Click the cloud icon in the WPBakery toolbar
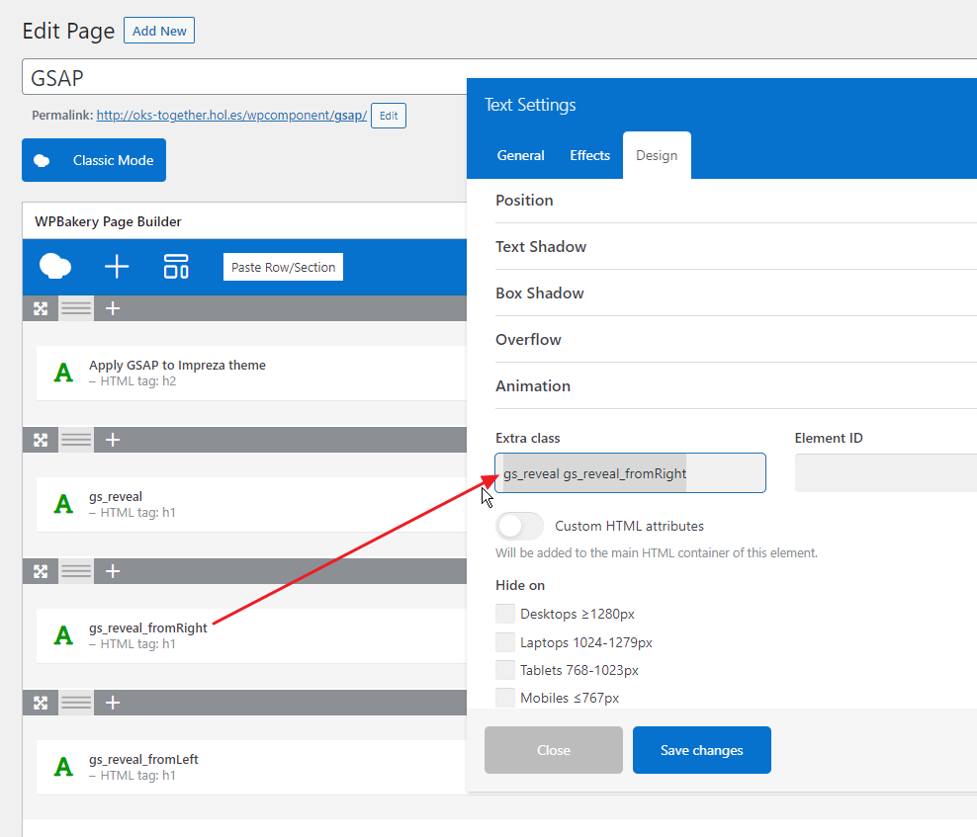This screenshot has width=977, height=837. point(55,267)
